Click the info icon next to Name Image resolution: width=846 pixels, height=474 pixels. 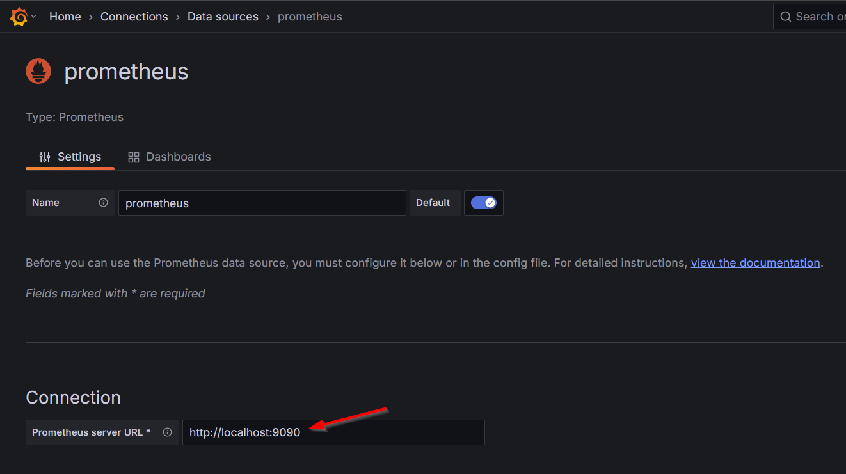(x=102, y=202)
